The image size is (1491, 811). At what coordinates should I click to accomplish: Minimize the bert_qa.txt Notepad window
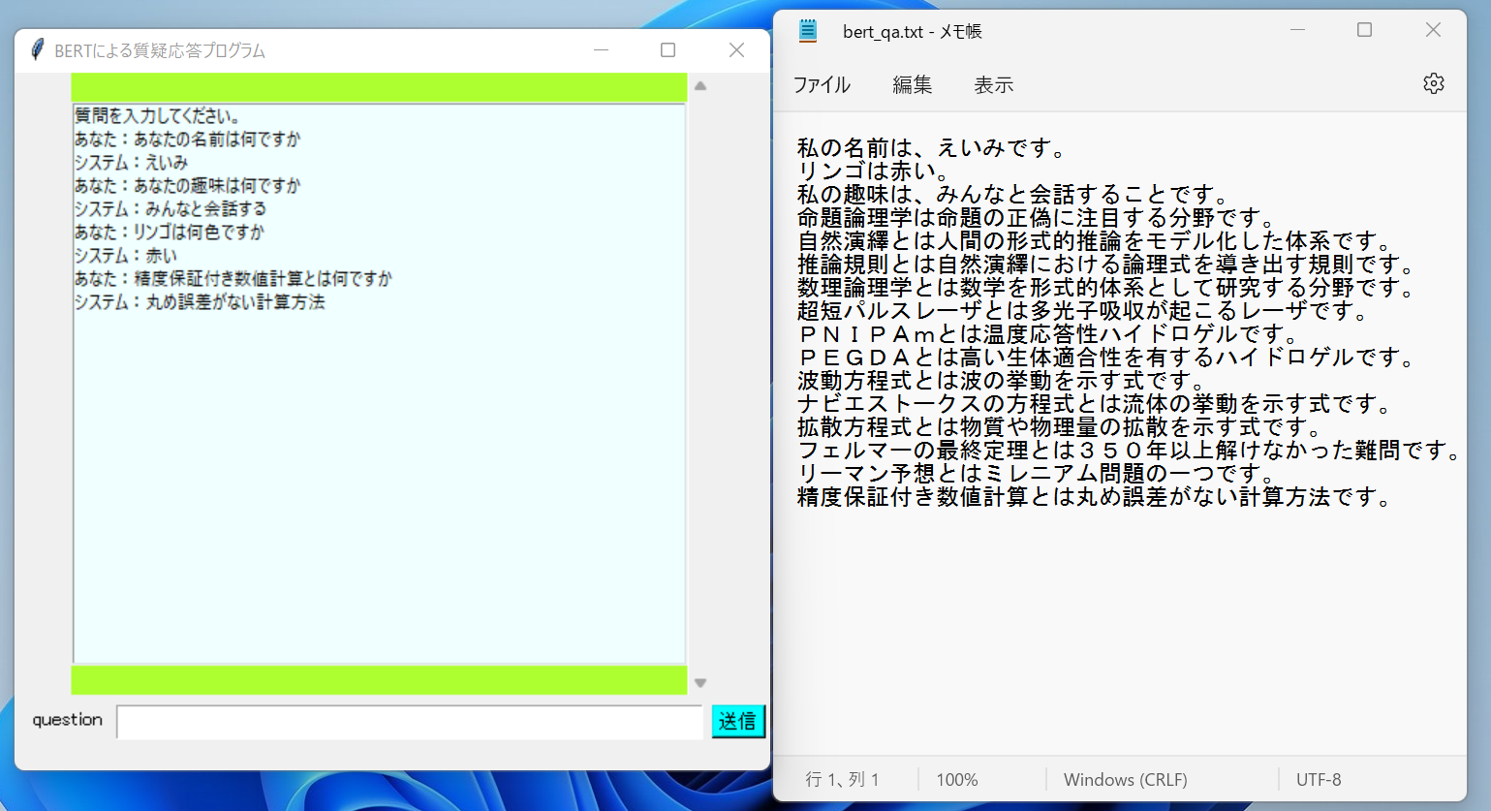click(x=1298, y=30)
